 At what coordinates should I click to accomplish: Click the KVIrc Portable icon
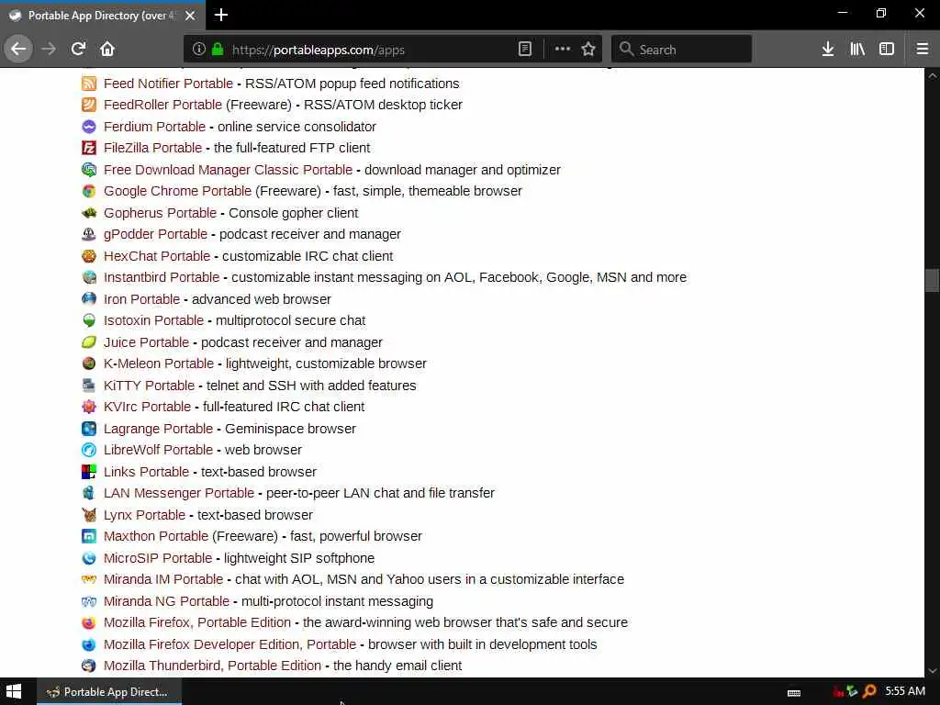tap(89, 407)
